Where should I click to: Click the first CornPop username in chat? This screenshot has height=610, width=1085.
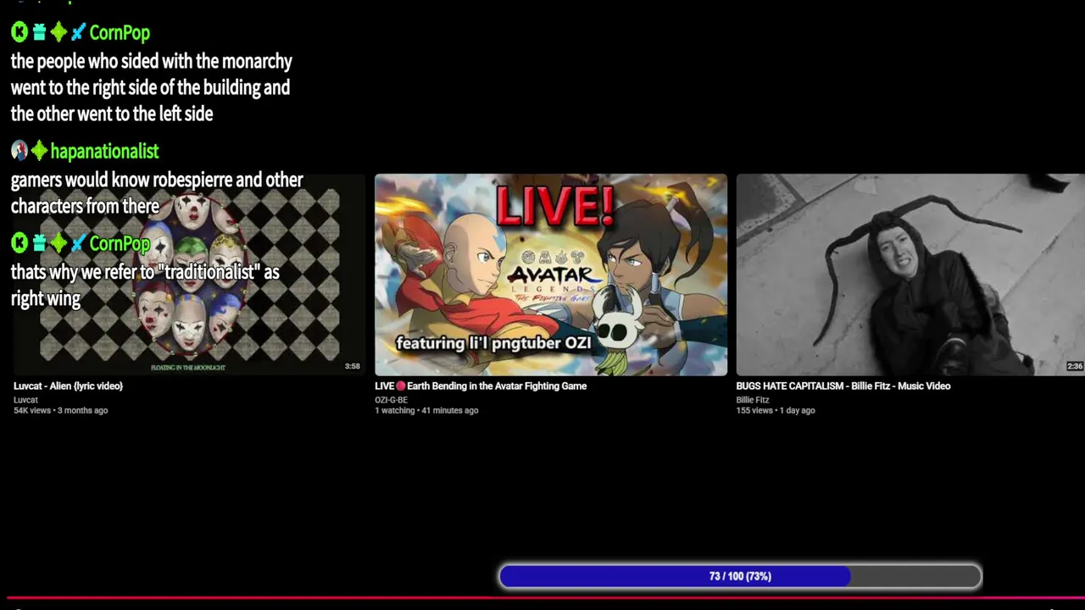pos(120,33)
